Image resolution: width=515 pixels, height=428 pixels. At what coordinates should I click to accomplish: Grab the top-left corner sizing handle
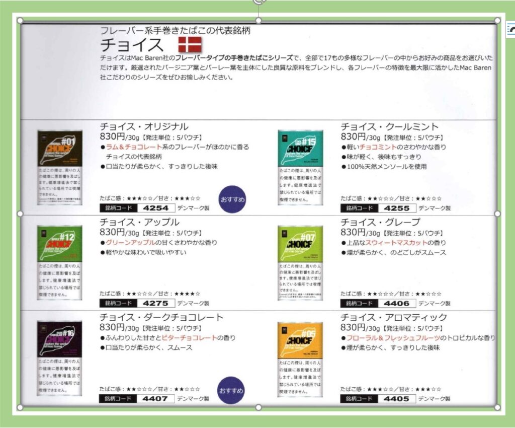(20, 21)
